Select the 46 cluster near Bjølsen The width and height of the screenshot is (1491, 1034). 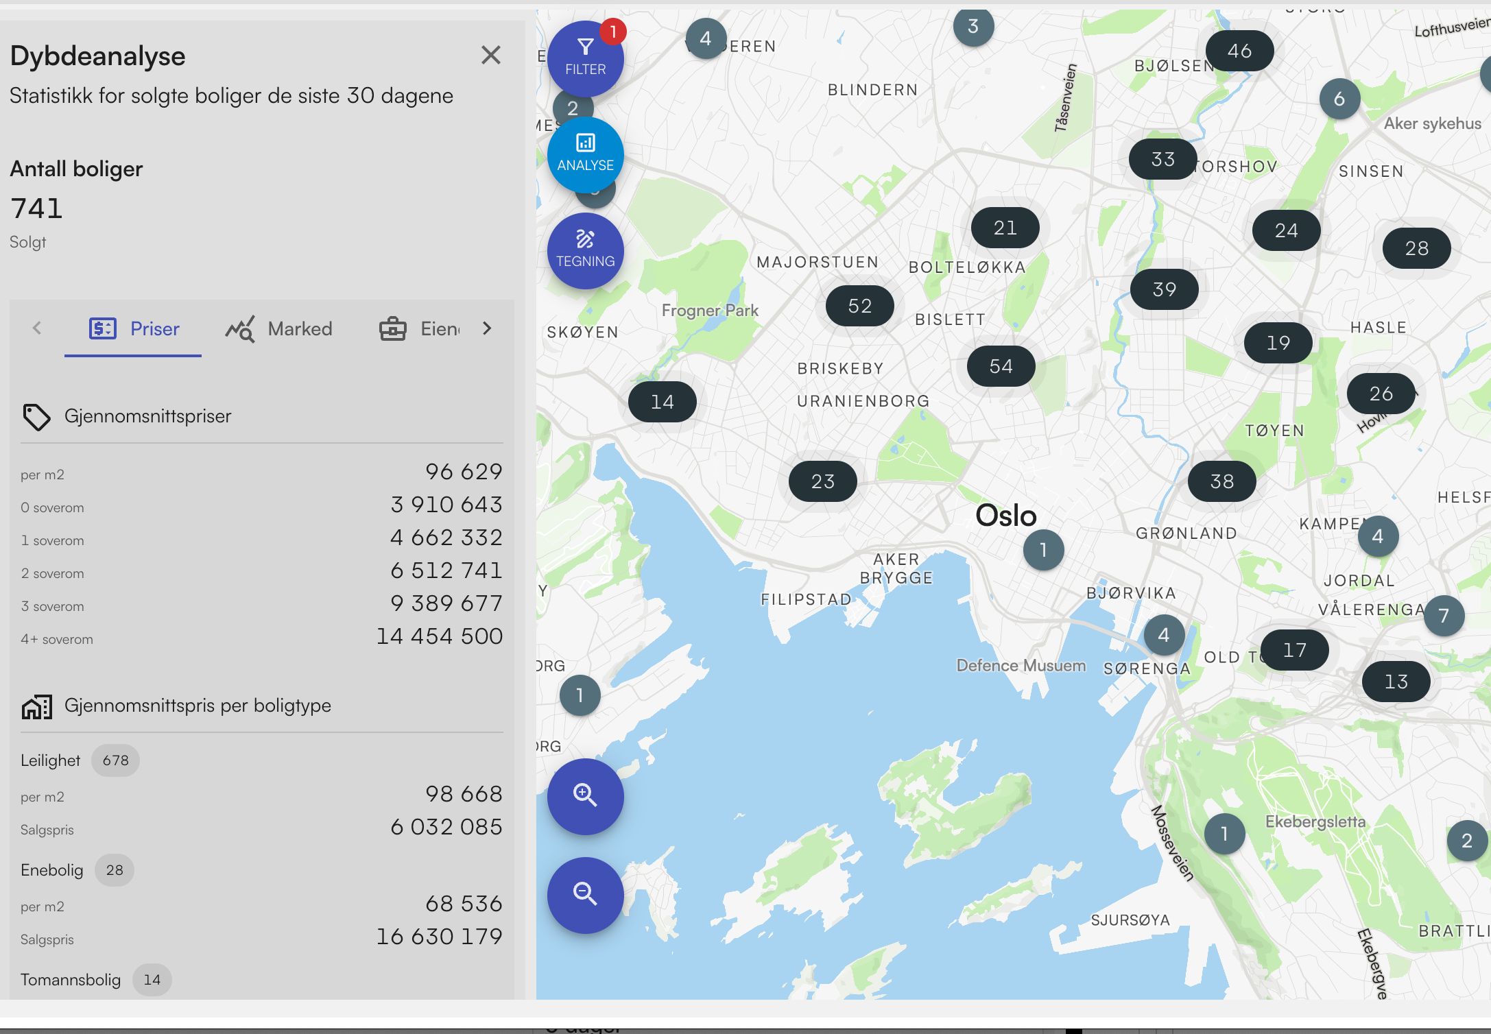[x=1239, y=51]
